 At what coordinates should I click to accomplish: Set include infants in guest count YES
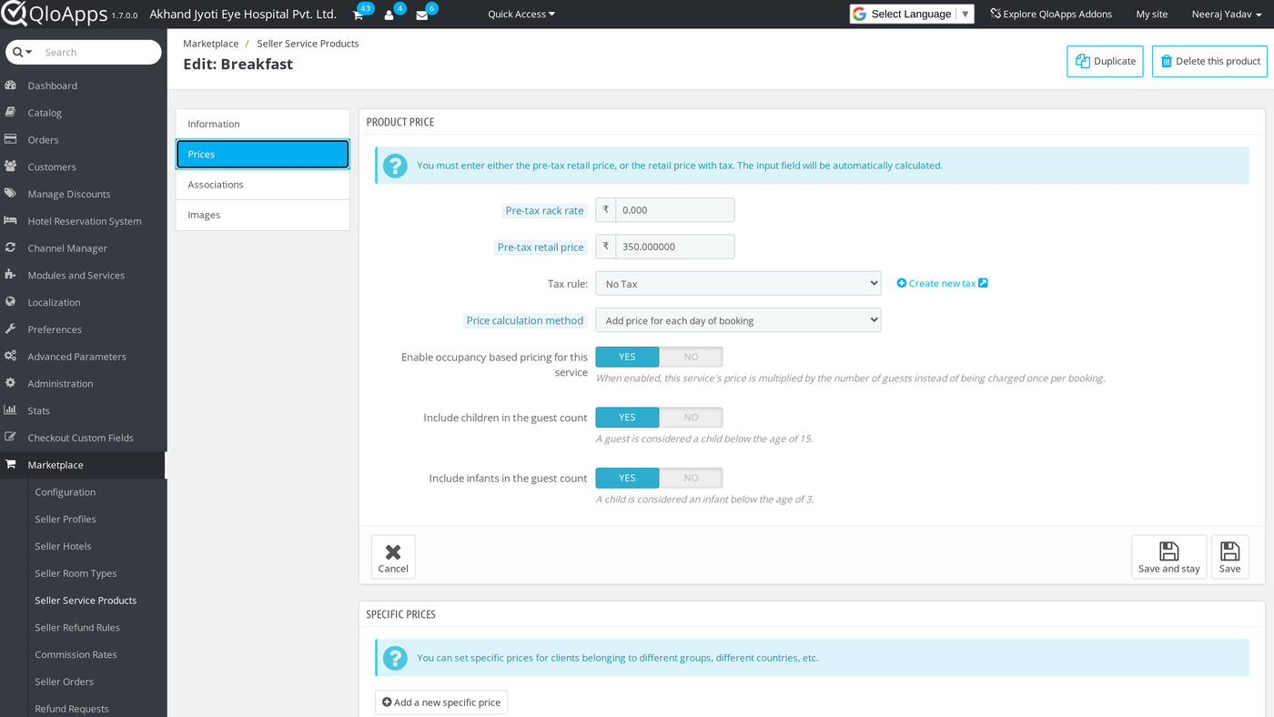point(627,478)
